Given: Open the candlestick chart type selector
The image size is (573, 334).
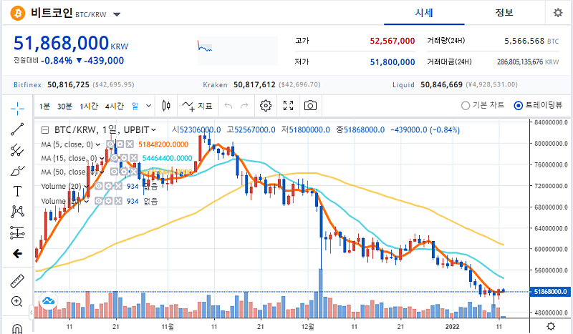Looking at the screenshot, I should (x=166, y=106).
